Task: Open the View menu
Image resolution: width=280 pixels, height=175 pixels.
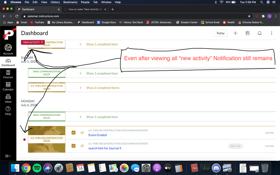Action: (x=44, y=2)
